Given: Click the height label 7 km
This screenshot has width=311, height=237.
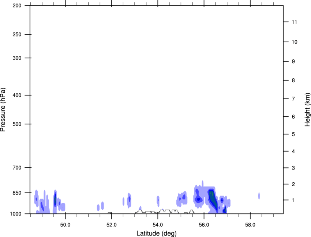Looking at the screenshot, I should point(293,99).
